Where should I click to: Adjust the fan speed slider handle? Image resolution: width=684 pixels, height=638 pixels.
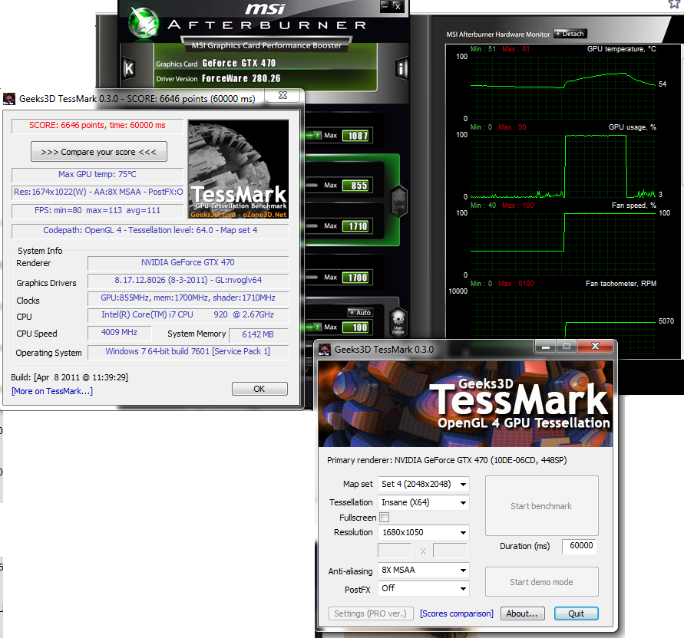pos(317,327)
